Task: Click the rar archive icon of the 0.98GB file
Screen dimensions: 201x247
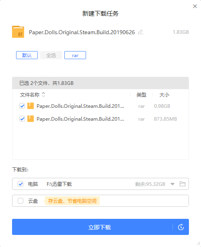Action: click(x=31, y=106)
